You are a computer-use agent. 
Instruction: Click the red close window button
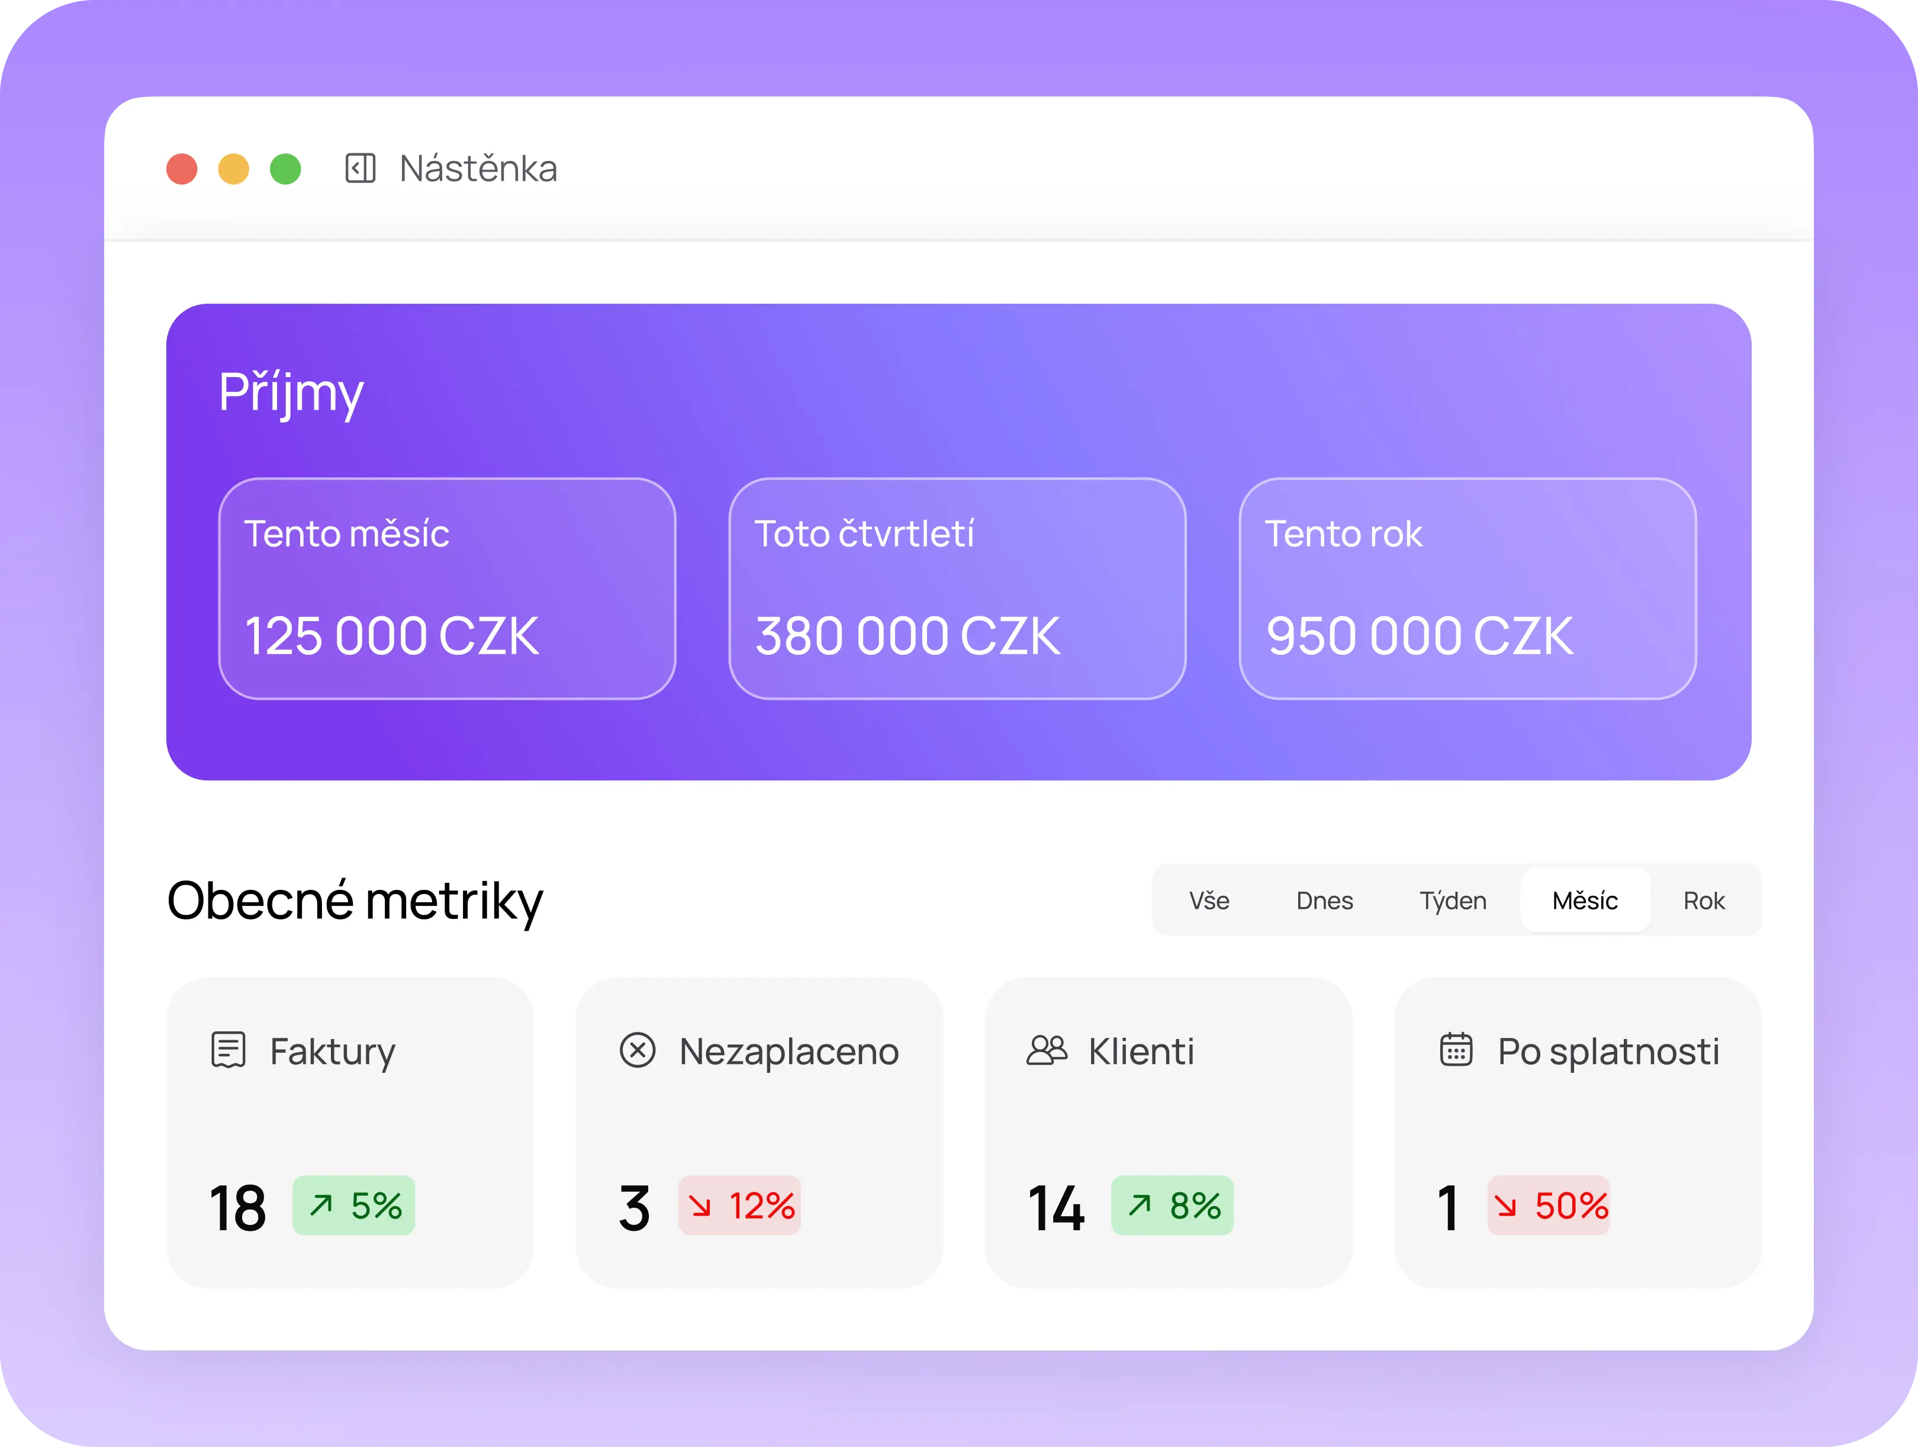pyautogui.click(x=182, y=169)
